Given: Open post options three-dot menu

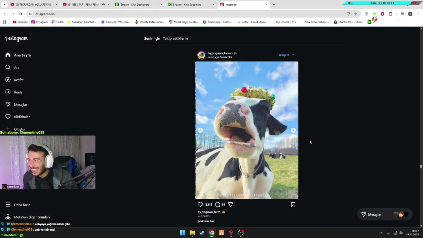Looking at the screenshot, I should point(293,55).
